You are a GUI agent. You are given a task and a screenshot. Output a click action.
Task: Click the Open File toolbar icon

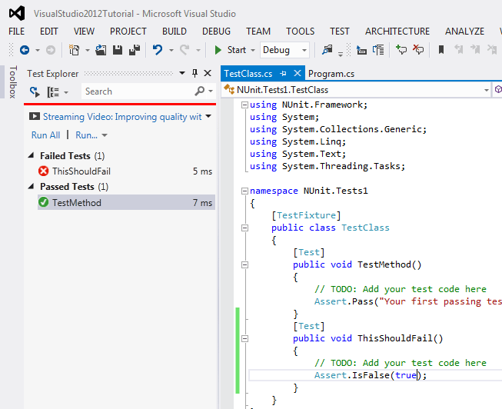tap(101, 50)
